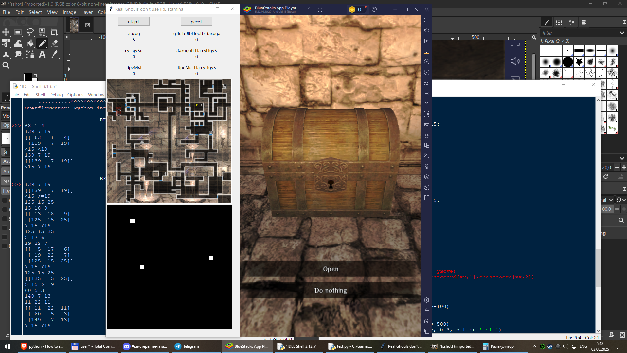This screenshot has width=627, height=353.
Task: Select the star-shaped brush in GIMP Brushes
Action: click(579, 62)
